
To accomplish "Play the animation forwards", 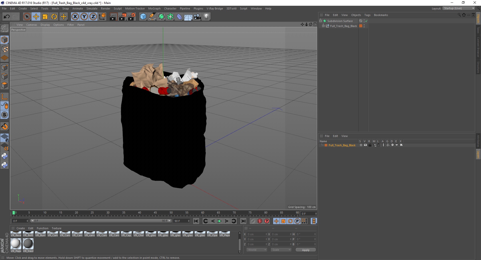I will (219, 221).
